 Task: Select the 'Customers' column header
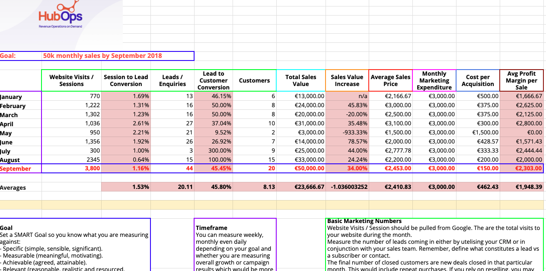coord(254,80)
